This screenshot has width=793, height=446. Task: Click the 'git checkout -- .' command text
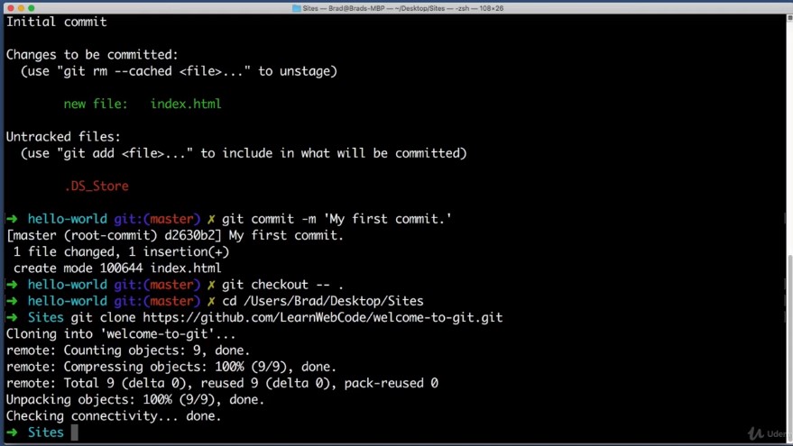point(282,285)
